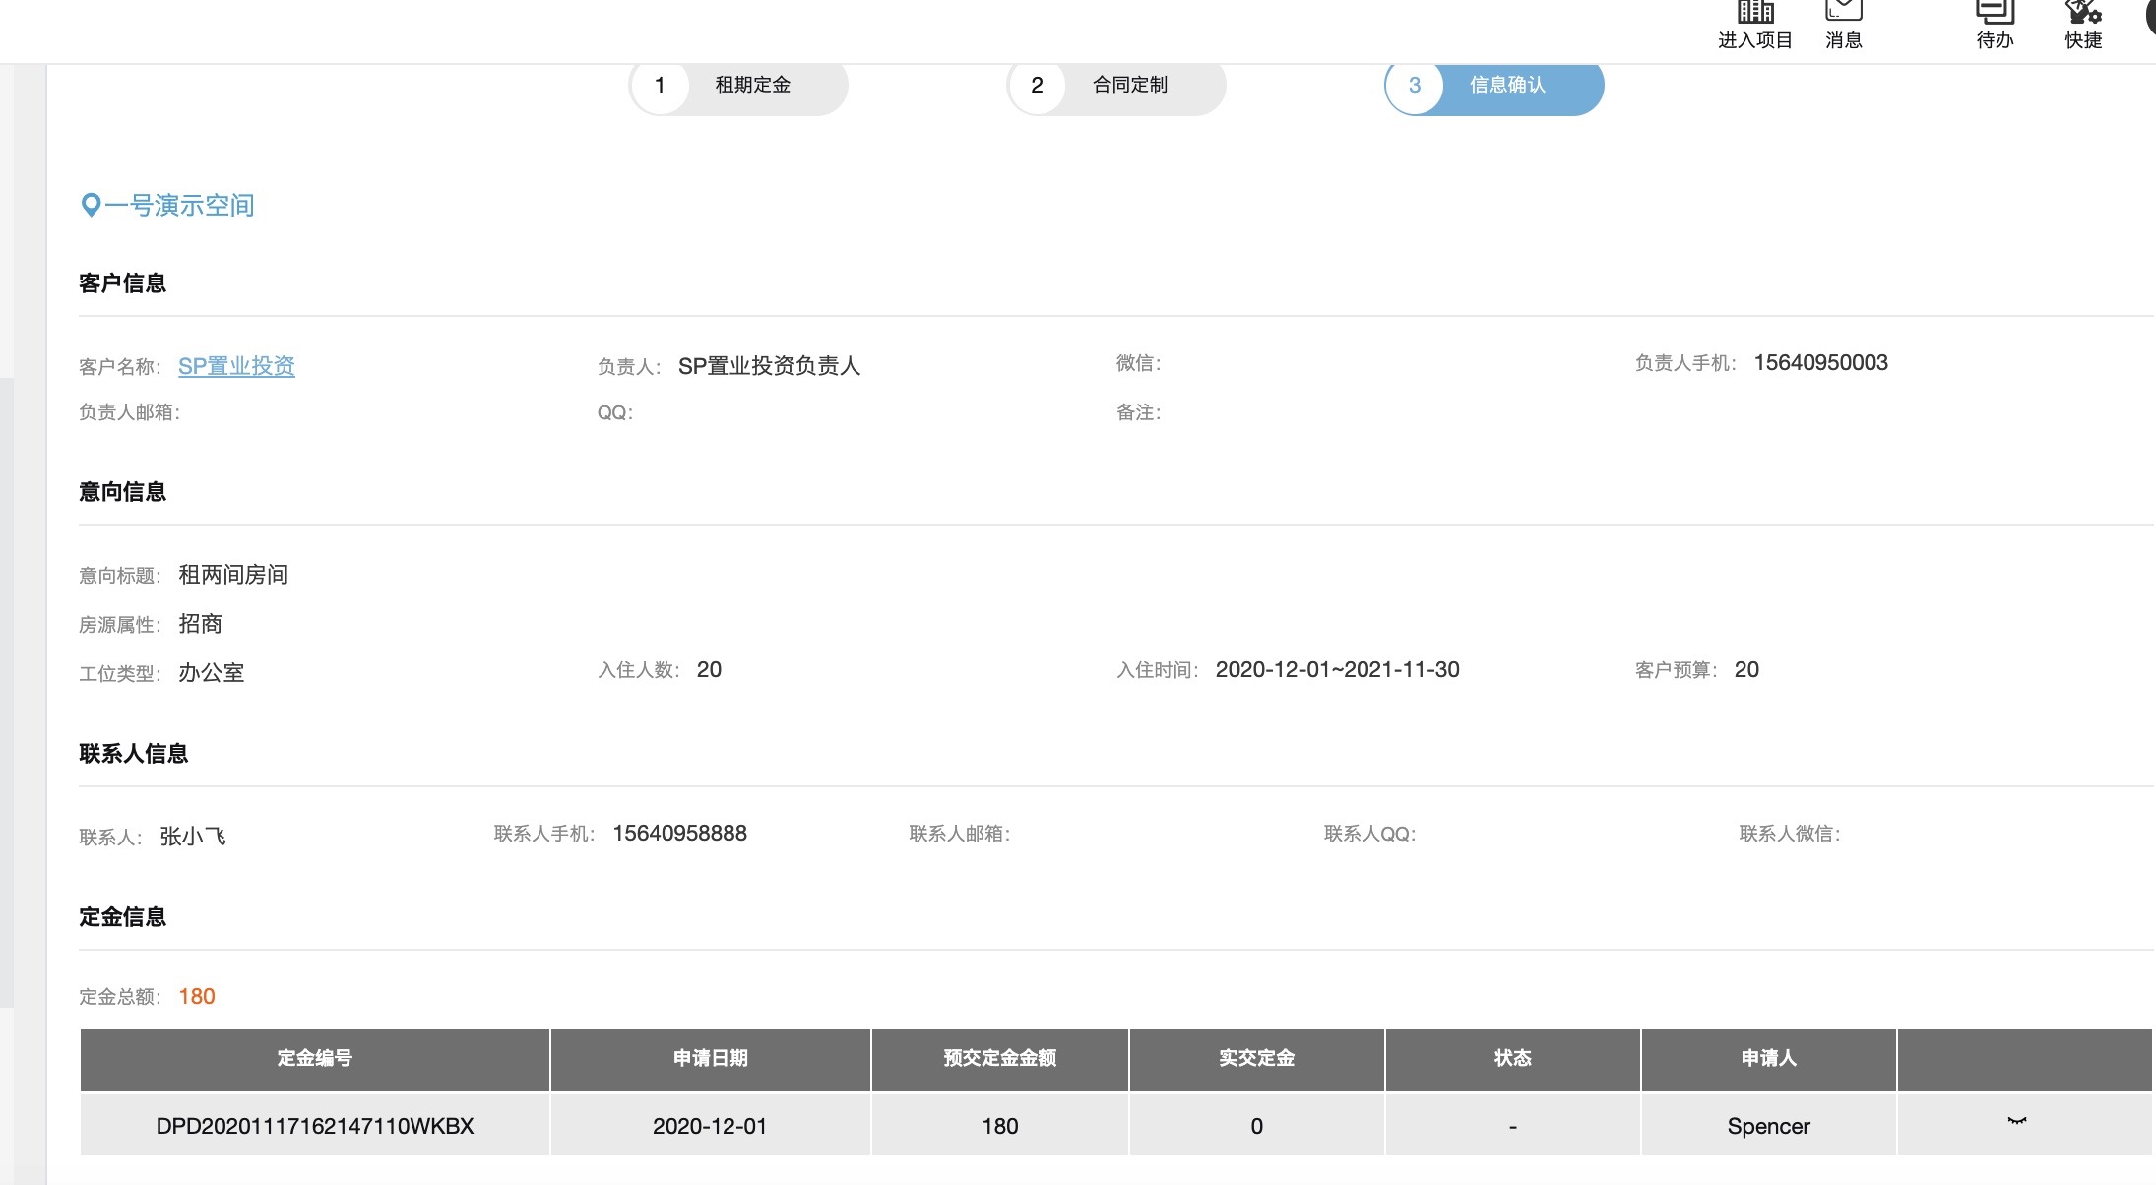
Task: Click the dark user avatar at top right
Action: (x=2150, y=15)
